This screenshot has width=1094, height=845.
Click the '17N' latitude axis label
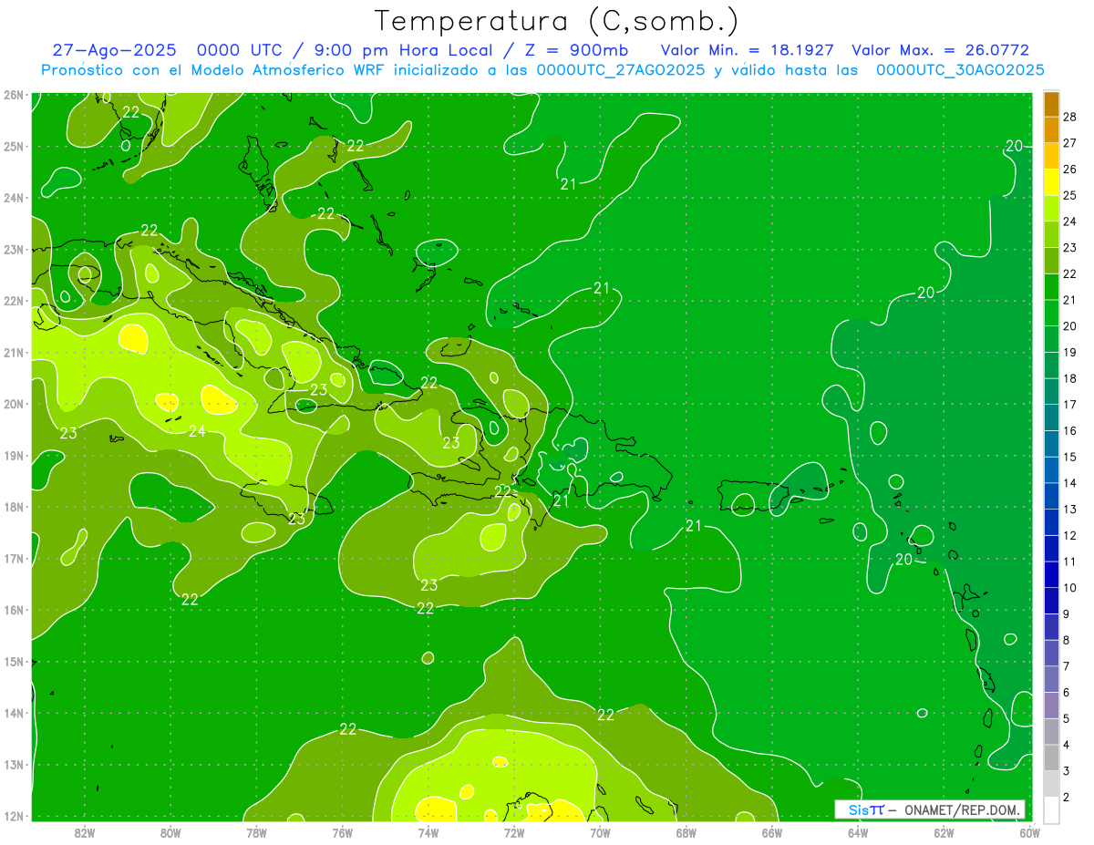[13, 558]
